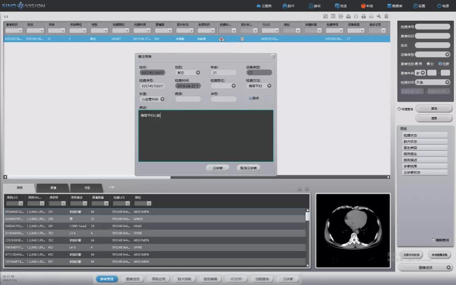This screenshot has width=456, height=285.
Task: Click 云诊断 button in dialog
Action: (217, 168)
